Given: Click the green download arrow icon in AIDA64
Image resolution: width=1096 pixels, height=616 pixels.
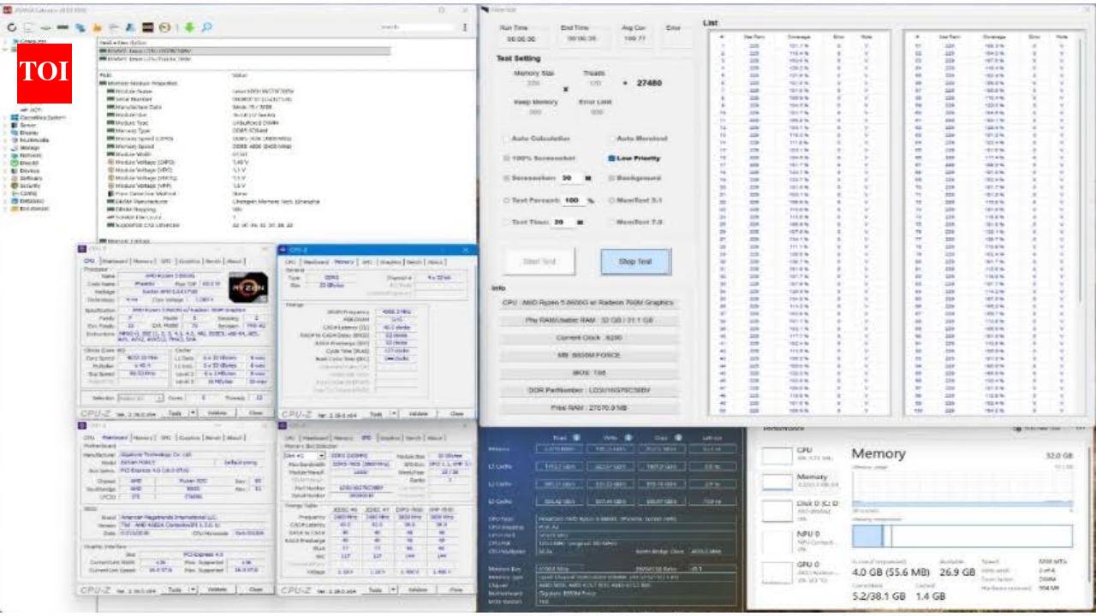Looking at the screenshot, I should point(190,27).
